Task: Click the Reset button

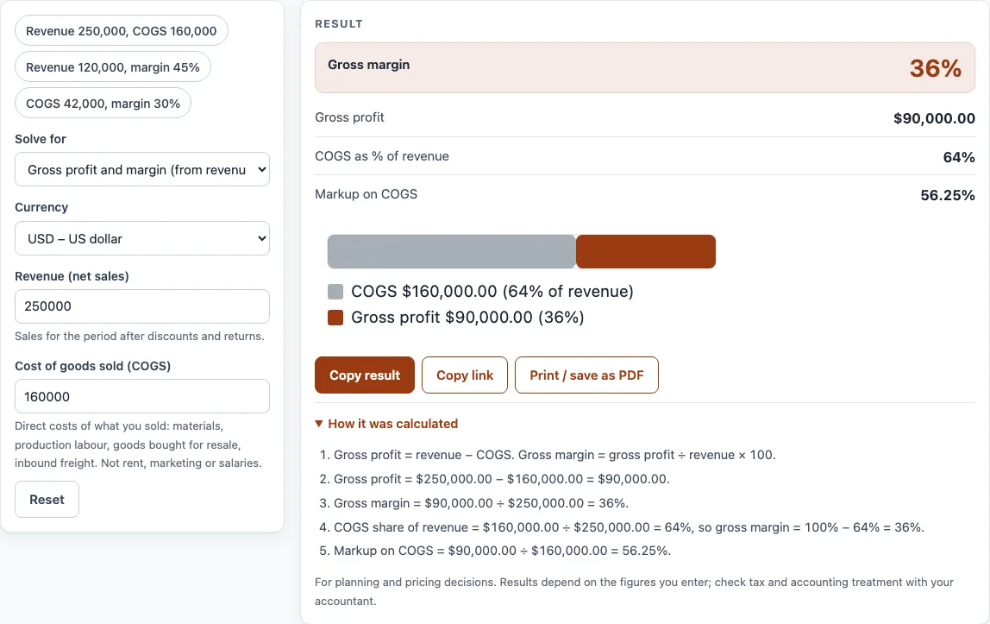Action: coord(47,499)
